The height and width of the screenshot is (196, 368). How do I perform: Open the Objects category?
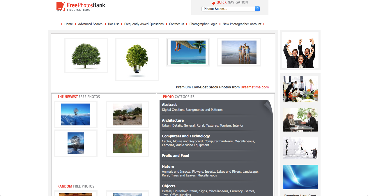coord(169,186)
